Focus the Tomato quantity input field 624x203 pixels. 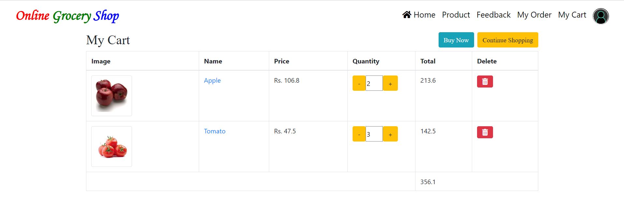[x=374, y=134]
